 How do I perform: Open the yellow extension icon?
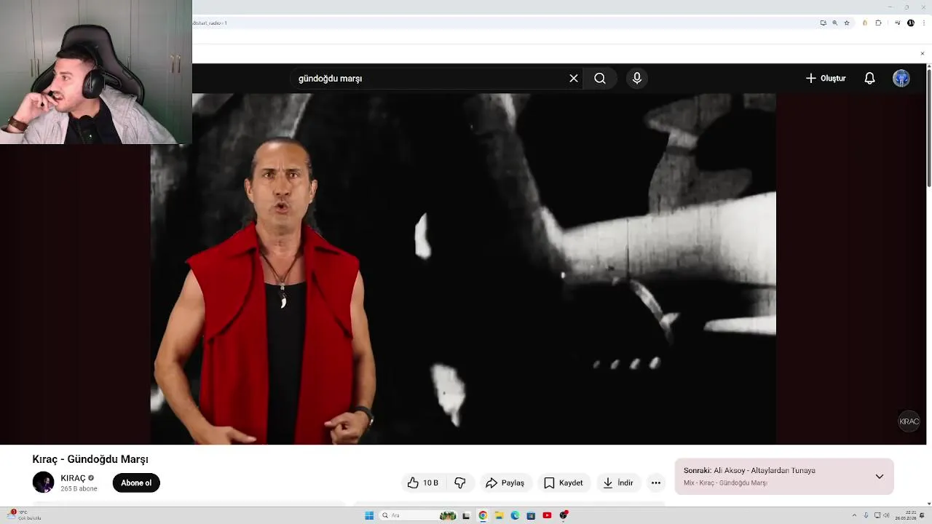pyautogui.click(x=865, y=23)
